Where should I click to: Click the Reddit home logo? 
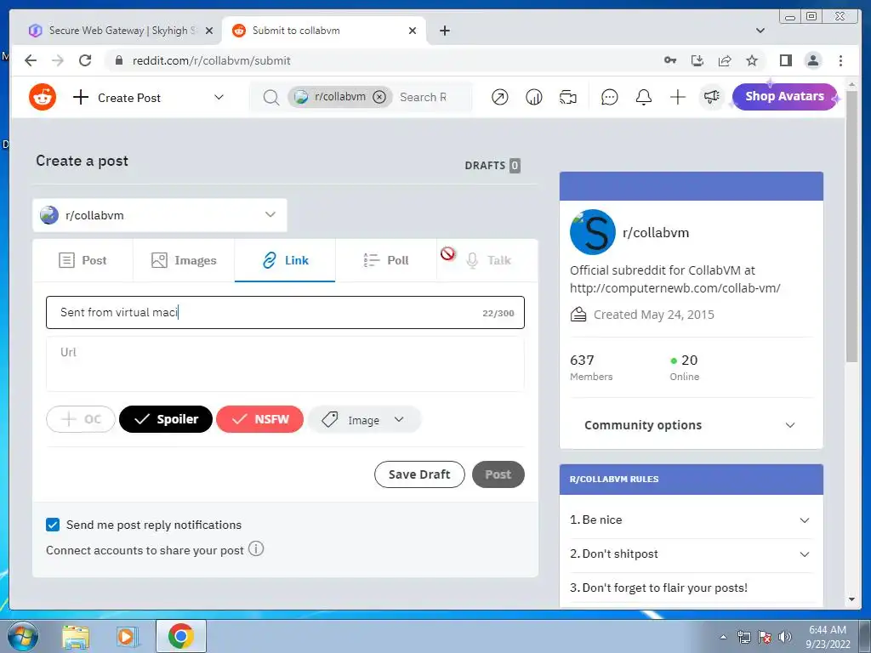pos(43,97)
